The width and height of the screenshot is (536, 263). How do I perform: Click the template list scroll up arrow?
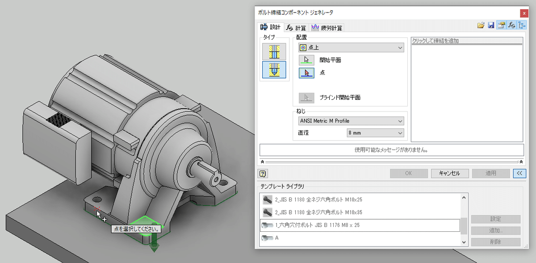[x=464, y=197]
